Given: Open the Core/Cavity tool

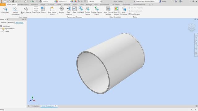Looking at the screenshot, I should [x=36, y=10].
